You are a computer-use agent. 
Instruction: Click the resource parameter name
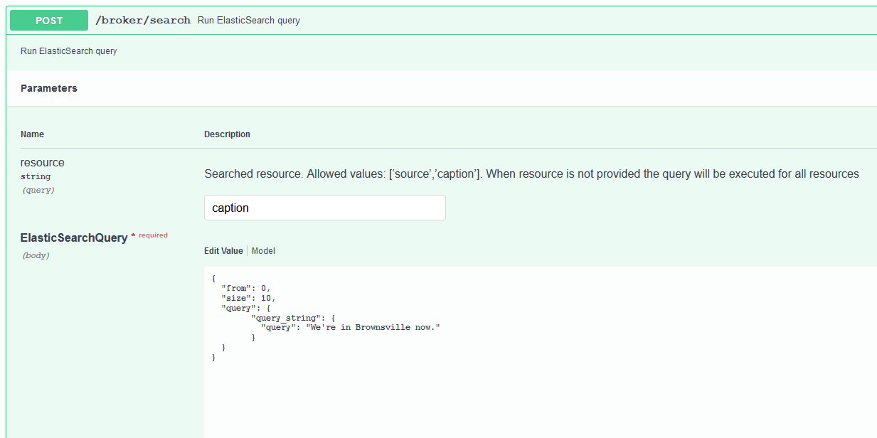(x=43, y=162)
